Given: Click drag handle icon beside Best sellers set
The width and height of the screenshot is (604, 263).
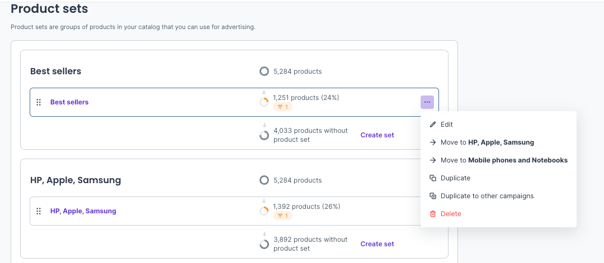Looking at the screenshot, I should (39, 102).
